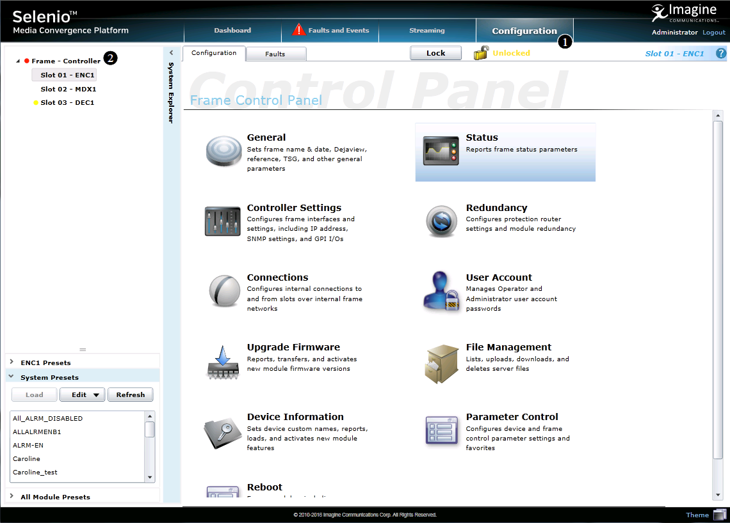Open the Parameter Control list icon
730x523 pixels.
click(x=441, y=430)
